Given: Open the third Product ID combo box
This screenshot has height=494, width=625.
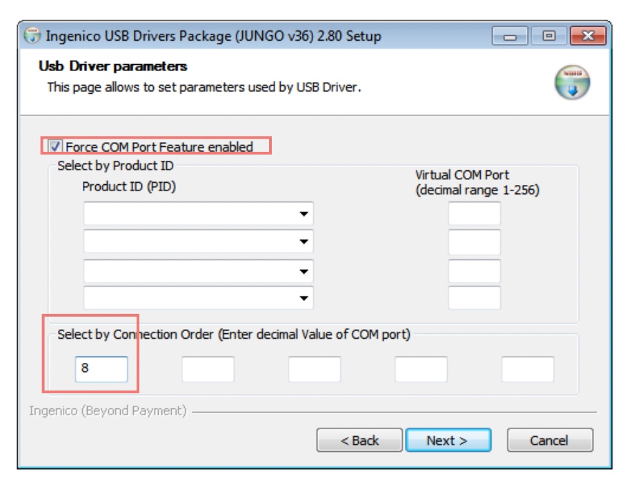Looking at the screenshot, I should coord(198,271).
